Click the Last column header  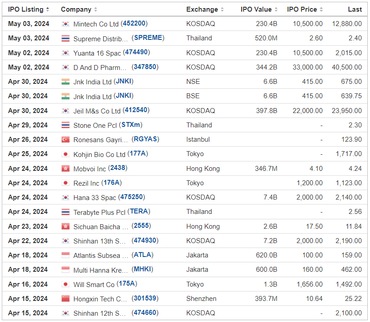click(x=355, y=9)
